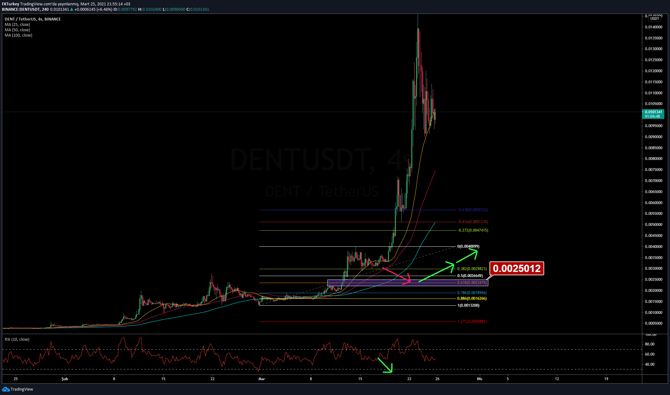This screenshot has height=395, width=670.
Task: Select the 1(0.0013200) Fibonacci label
Action: point(468,305)
